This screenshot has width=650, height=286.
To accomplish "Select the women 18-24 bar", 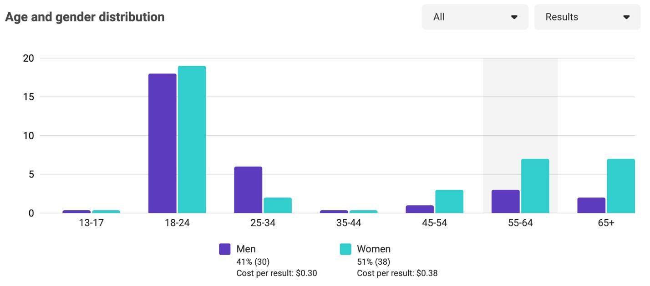I will point(192,139).
